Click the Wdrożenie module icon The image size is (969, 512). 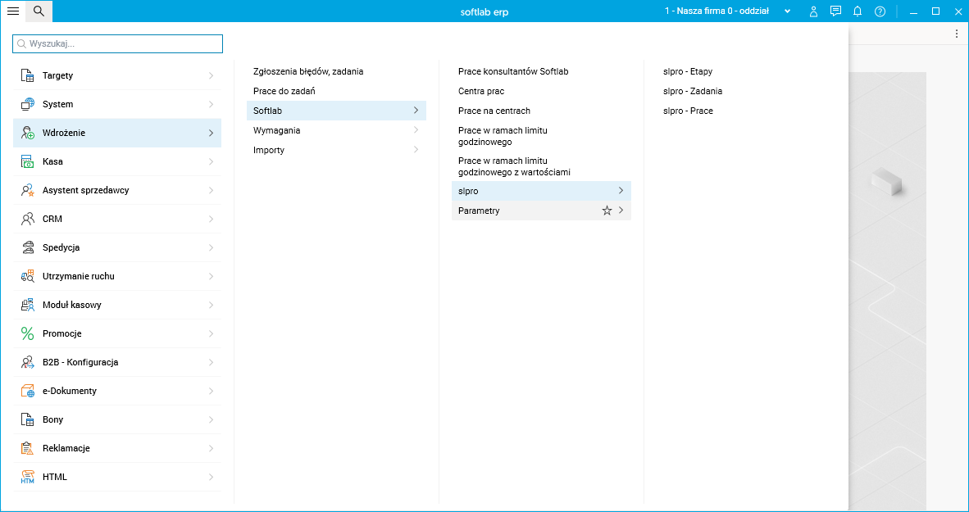point(27,133)
